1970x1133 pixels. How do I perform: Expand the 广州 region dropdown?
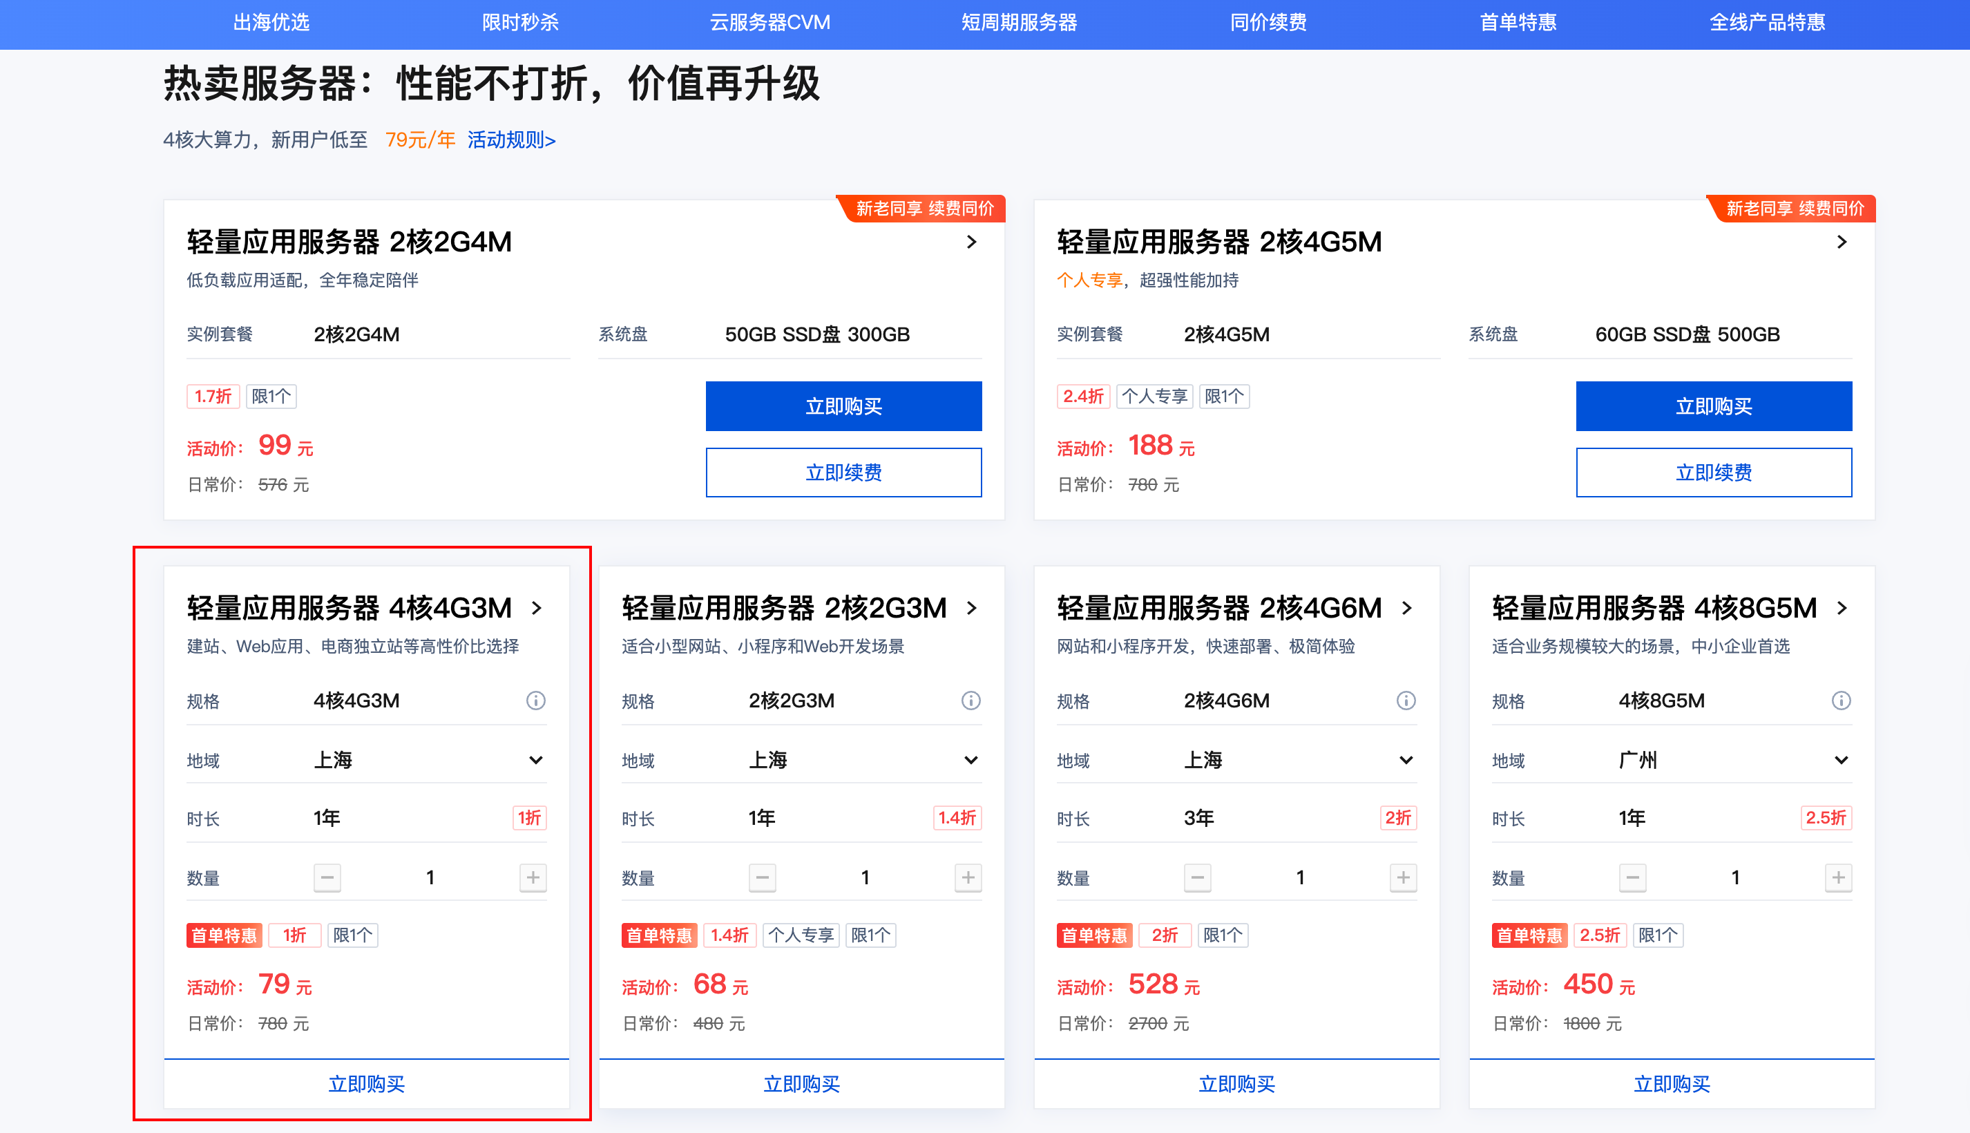click(1841, 759)
